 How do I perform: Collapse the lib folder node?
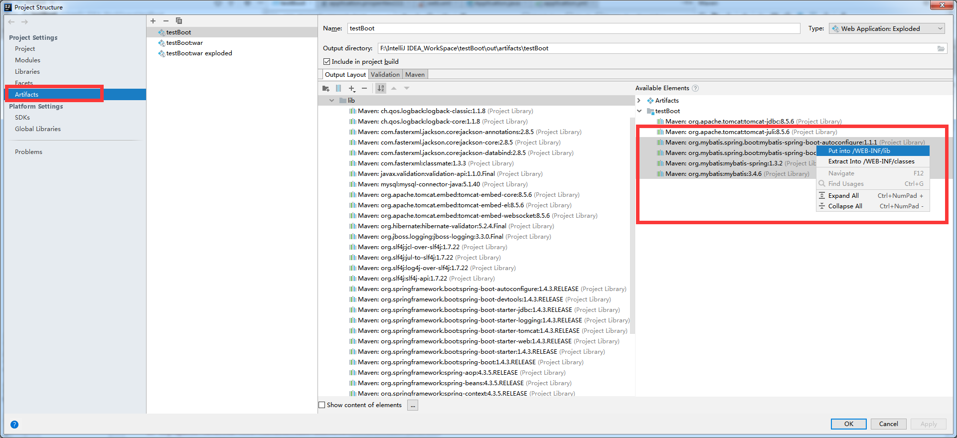pos(331,101)
